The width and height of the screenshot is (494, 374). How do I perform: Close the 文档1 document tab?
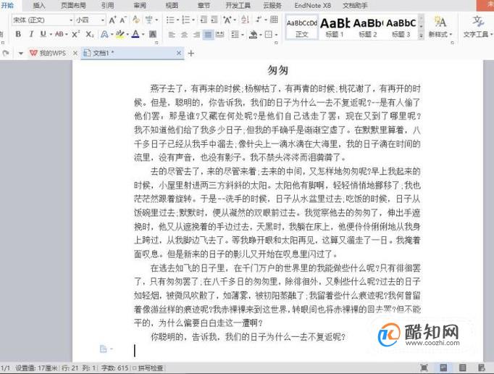coord(179,53)
